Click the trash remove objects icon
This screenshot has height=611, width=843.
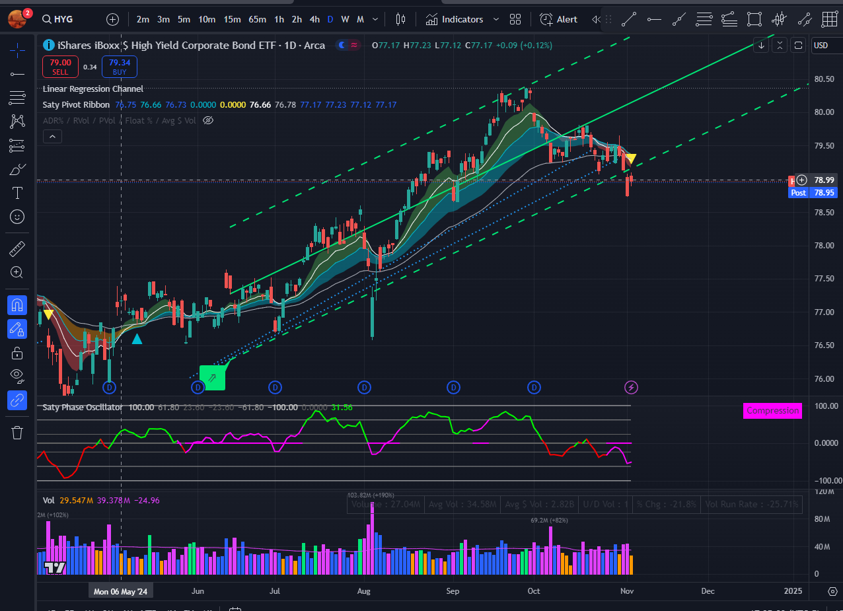[x=17, y=433]
